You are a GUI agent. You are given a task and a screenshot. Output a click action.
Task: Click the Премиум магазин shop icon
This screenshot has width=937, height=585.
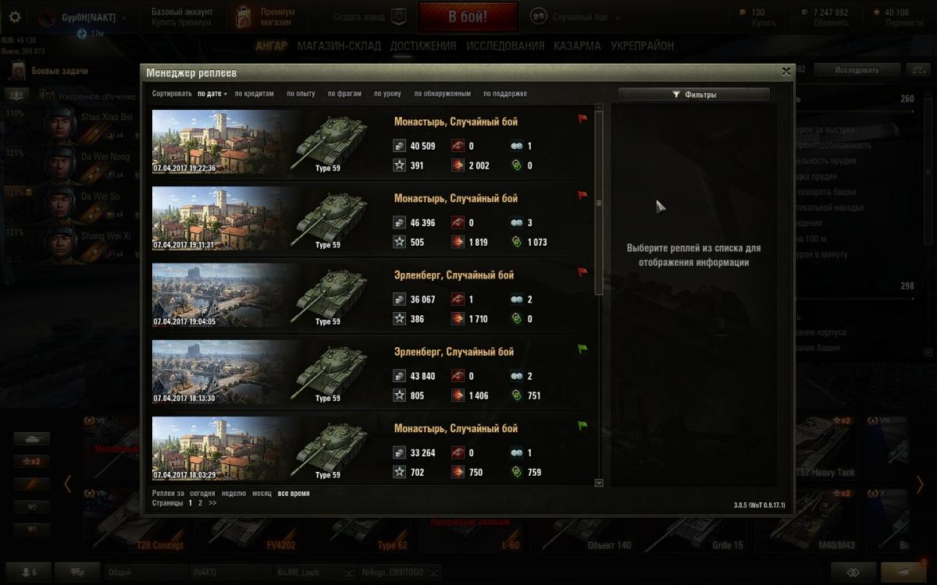click(245, 16)
